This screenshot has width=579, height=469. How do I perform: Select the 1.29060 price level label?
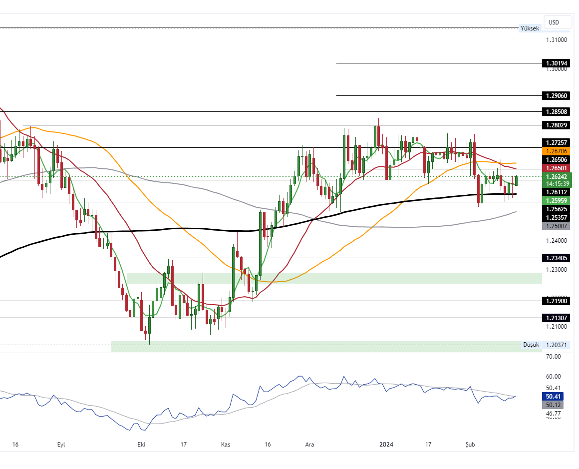click(556, 96)
